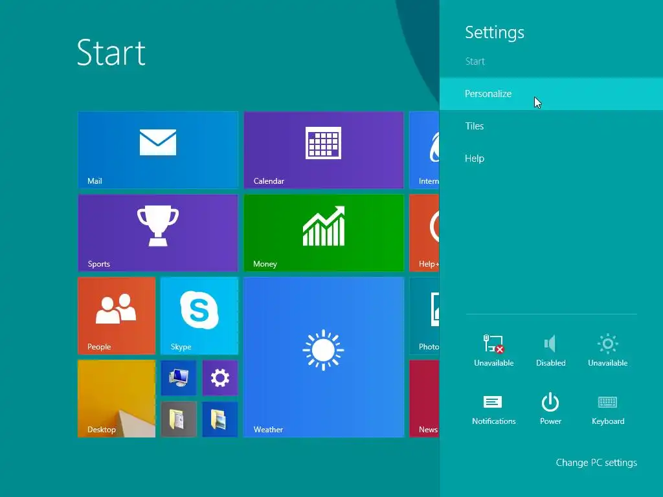Viewport: 663px width, 497px height.
Task: Open the small Pictures folder tile
Action: tap(220, 419)
